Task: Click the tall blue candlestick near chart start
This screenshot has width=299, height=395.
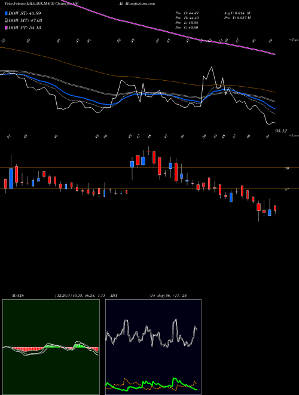Action: (x=11, y=178)
